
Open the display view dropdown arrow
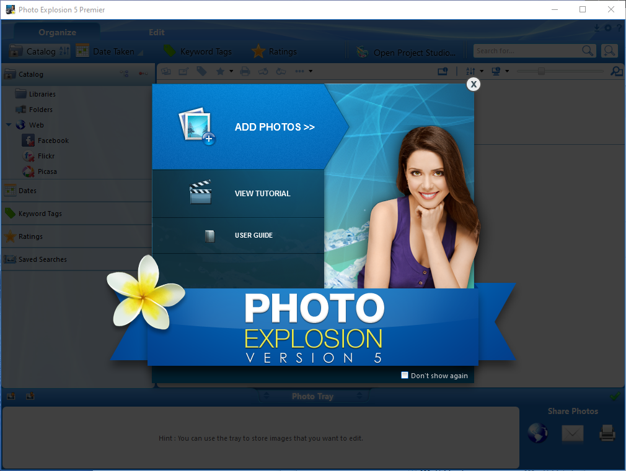507,71
